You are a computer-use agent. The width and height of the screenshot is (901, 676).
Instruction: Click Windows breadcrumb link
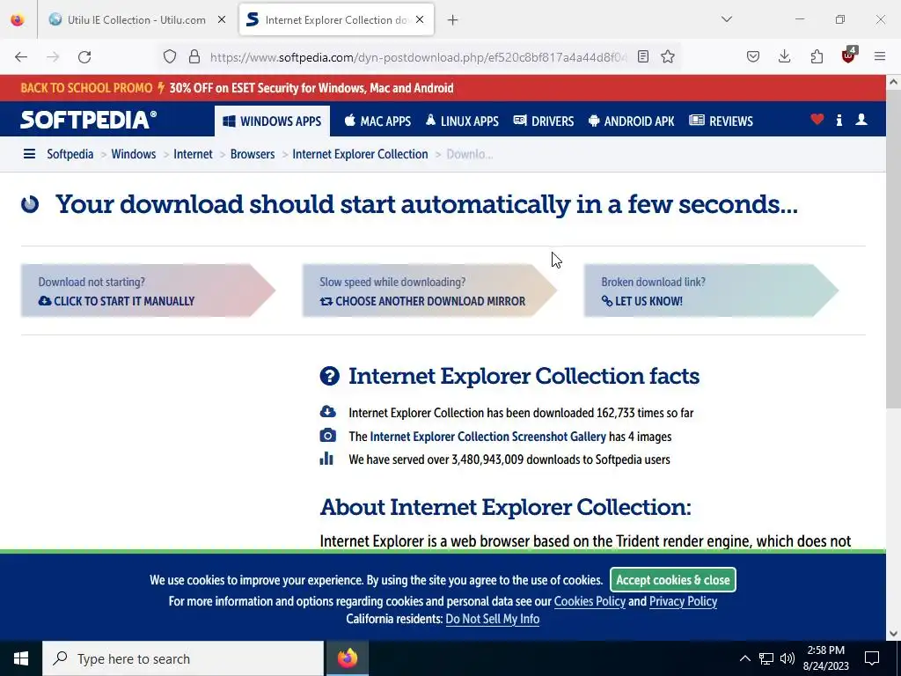(x=134, y=154)
